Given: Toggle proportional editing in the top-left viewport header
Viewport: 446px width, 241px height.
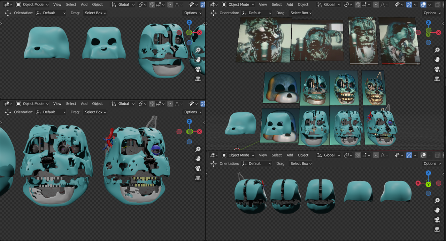Looking at the screenshot, I should pyautogui.click(x=170, y=5).
